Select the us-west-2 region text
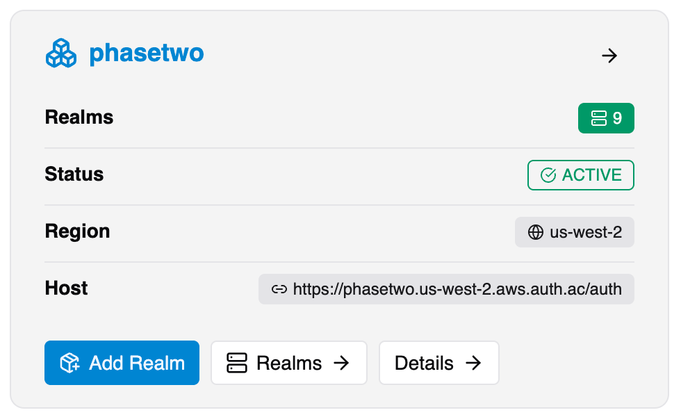The height and width of the screenshot is (417, 681). click(x=586, y=232)
